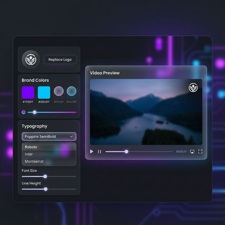The width and height of the screenshot is (225, 225).
Task: Enter fullscreen video mode
Action: pyautogui.click(x=200, y=152)
